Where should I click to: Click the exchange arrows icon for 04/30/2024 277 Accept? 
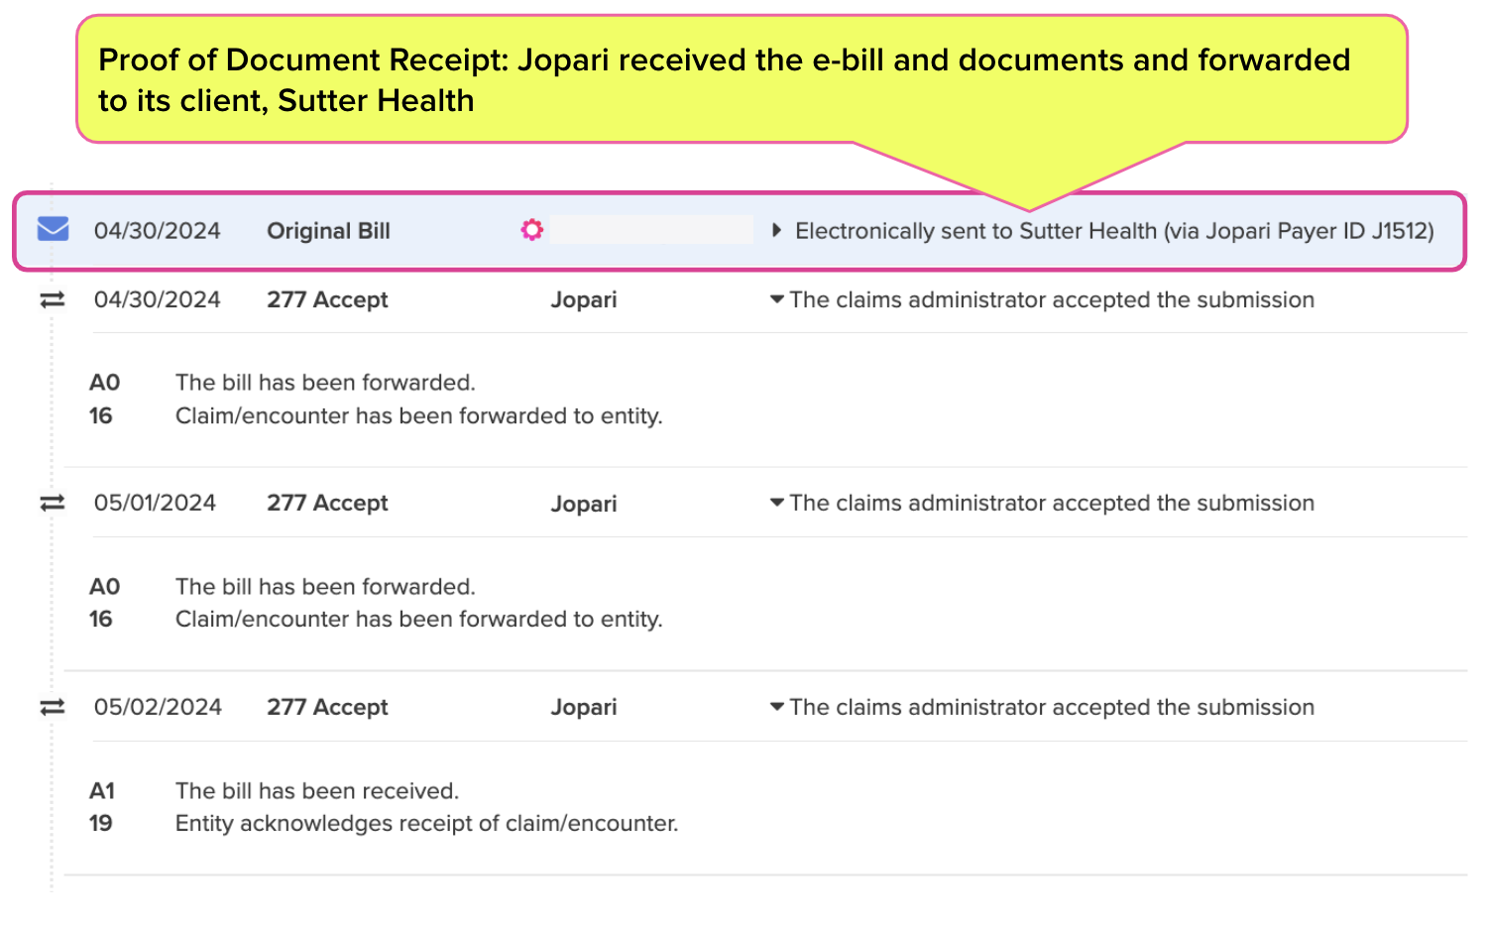click(53, 299)
